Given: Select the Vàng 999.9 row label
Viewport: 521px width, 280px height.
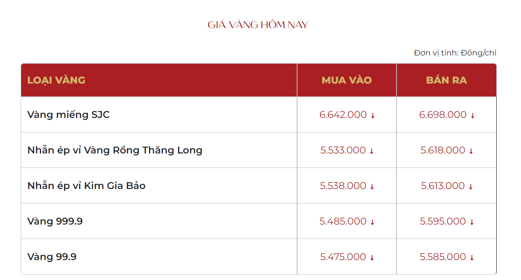Looking at the screenshot, I should 55,221.
